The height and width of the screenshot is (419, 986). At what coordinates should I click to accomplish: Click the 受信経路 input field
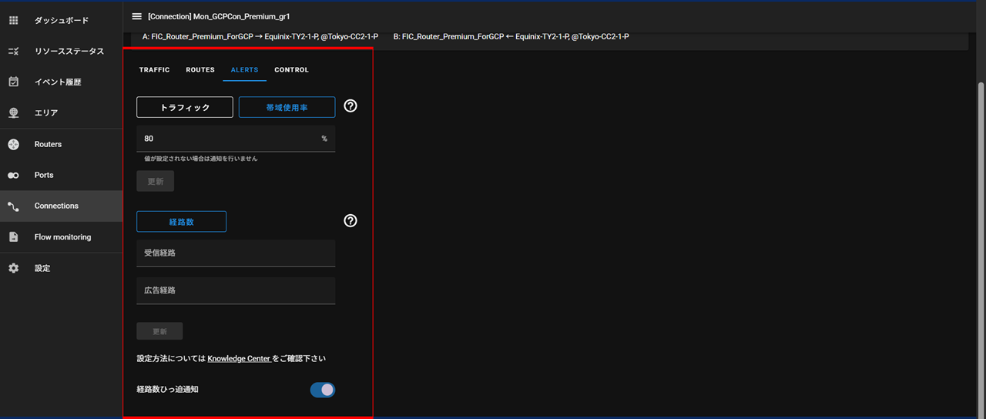[x=236, y=253]
